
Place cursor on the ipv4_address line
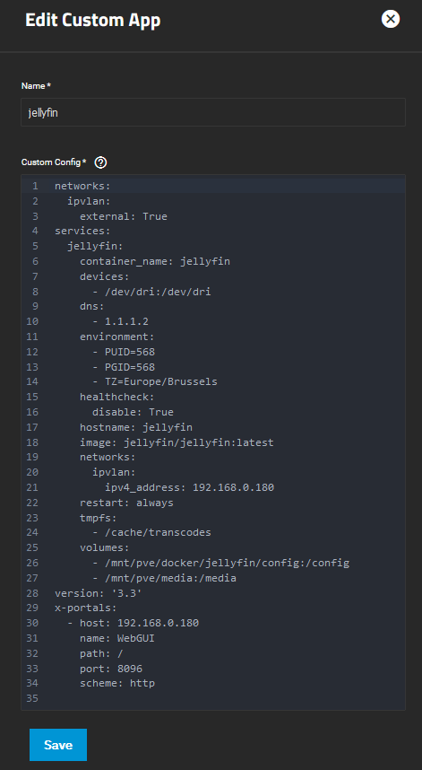pos(189,487)
